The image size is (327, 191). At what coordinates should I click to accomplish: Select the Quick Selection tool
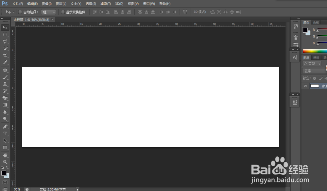click(5, 49)
